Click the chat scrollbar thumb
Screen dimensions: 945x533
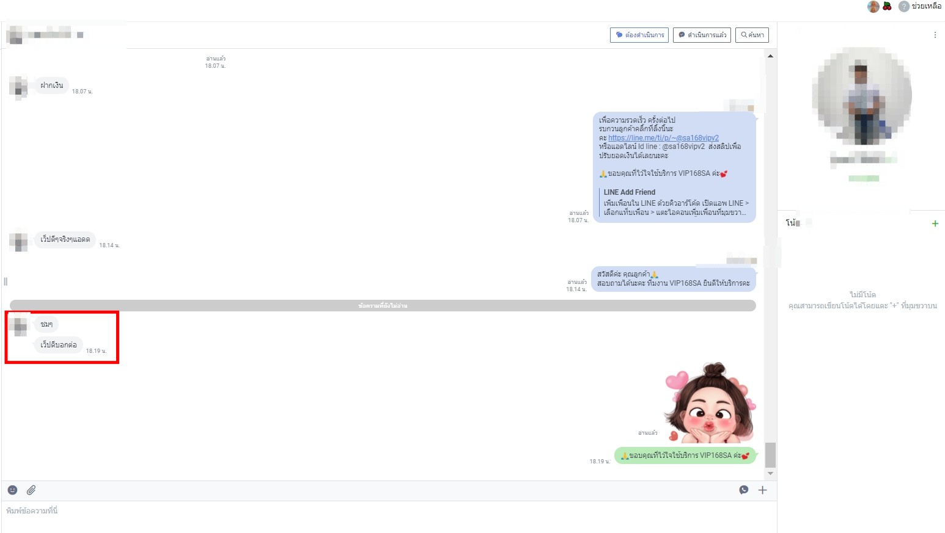click(770, 455)
